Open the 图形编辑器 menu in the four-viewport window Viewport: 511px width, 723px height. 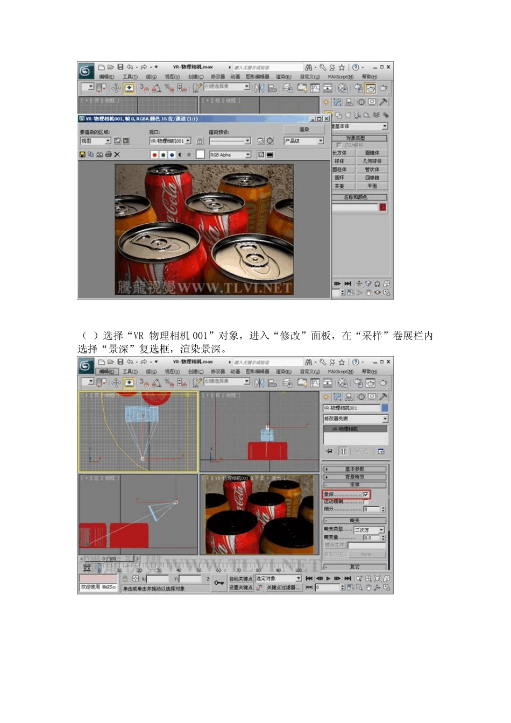pos(257,372)
